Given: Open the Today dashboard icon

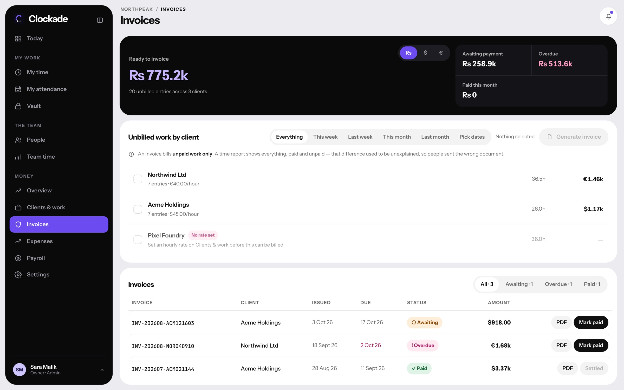Looking at the screenshot, I should pyautogui.click(x=18, y=38).
